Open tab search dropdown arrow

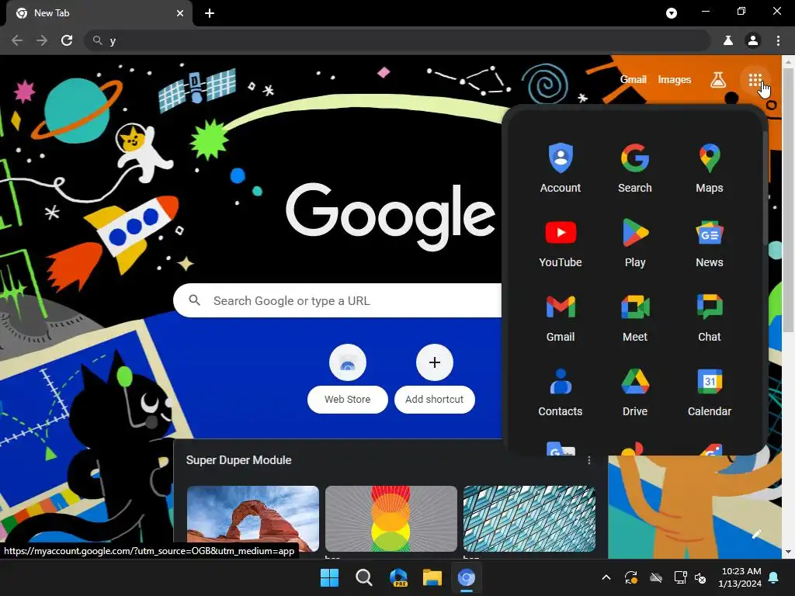[672, 13]
